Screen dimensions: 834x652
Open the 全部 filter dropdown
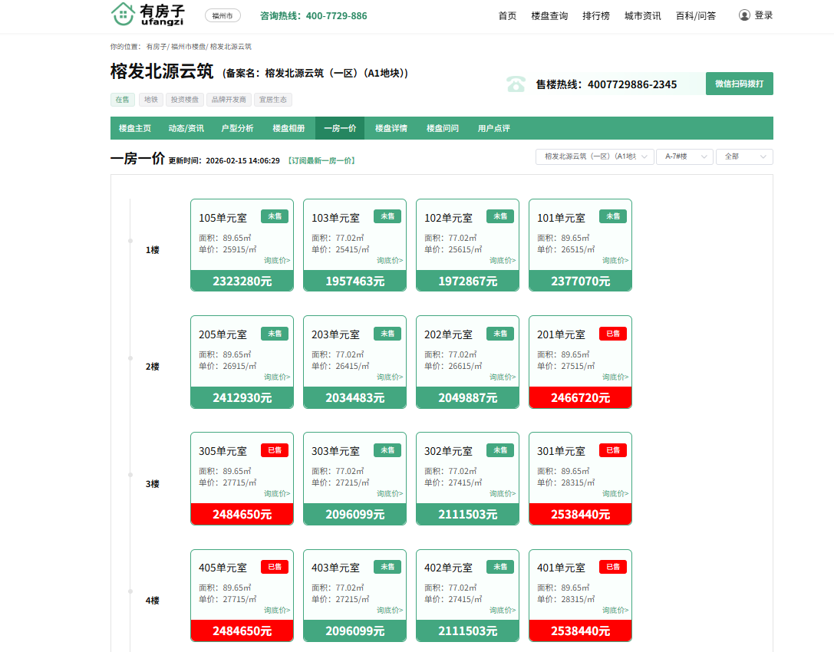(743, 156)
